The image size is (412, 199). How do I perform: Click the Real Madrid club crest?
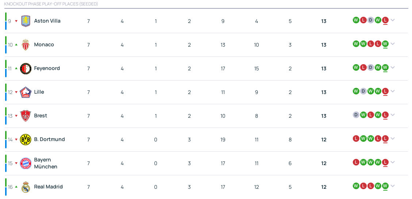click(x=26, y=187)
